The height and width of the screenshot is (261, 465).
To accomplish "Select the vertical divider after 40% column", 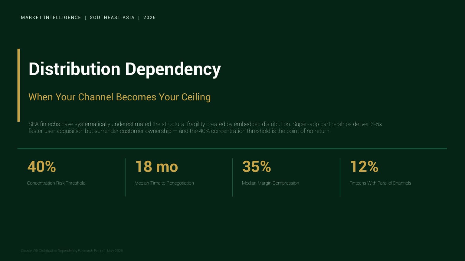I will pyautogui.click(x=125, y=177).
